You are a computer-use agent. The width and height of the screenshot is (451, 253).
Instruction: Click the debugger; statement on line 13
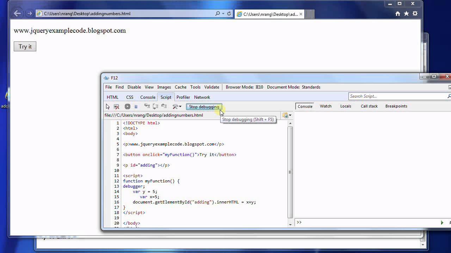pyautogui.click(x=134, y=186)
